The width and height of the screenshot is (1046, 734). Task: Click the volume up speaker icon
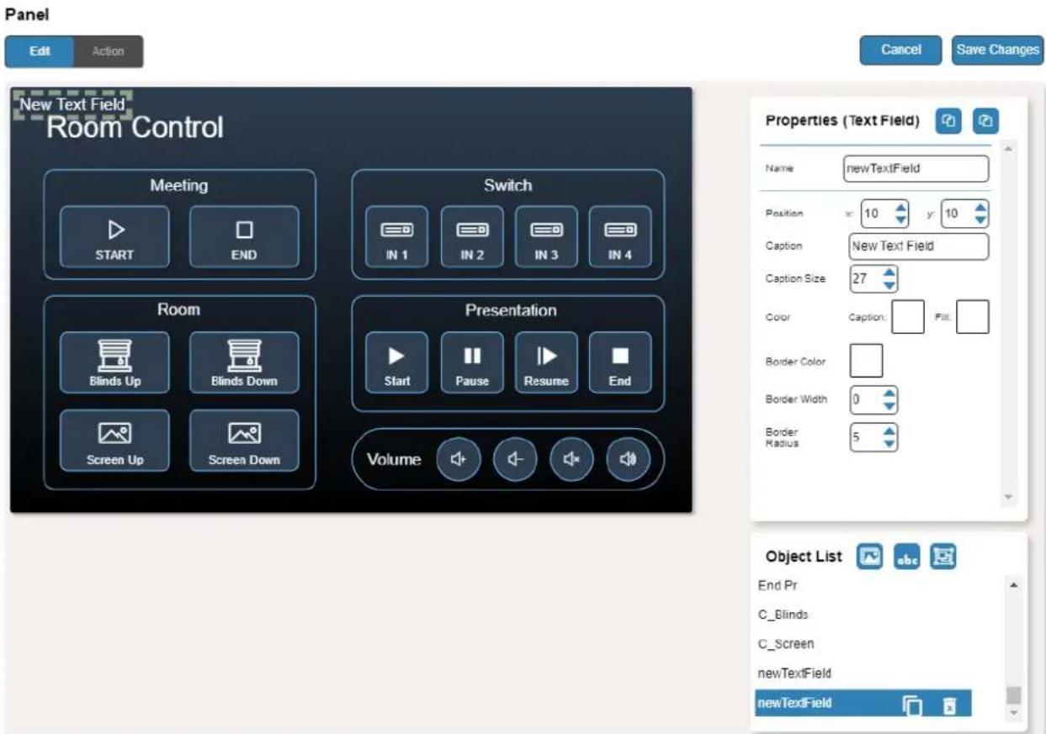459,459
